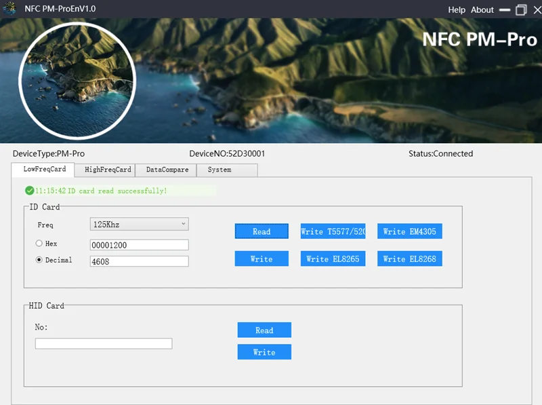Click Write in the HID Card group

(x=264, y=351)
